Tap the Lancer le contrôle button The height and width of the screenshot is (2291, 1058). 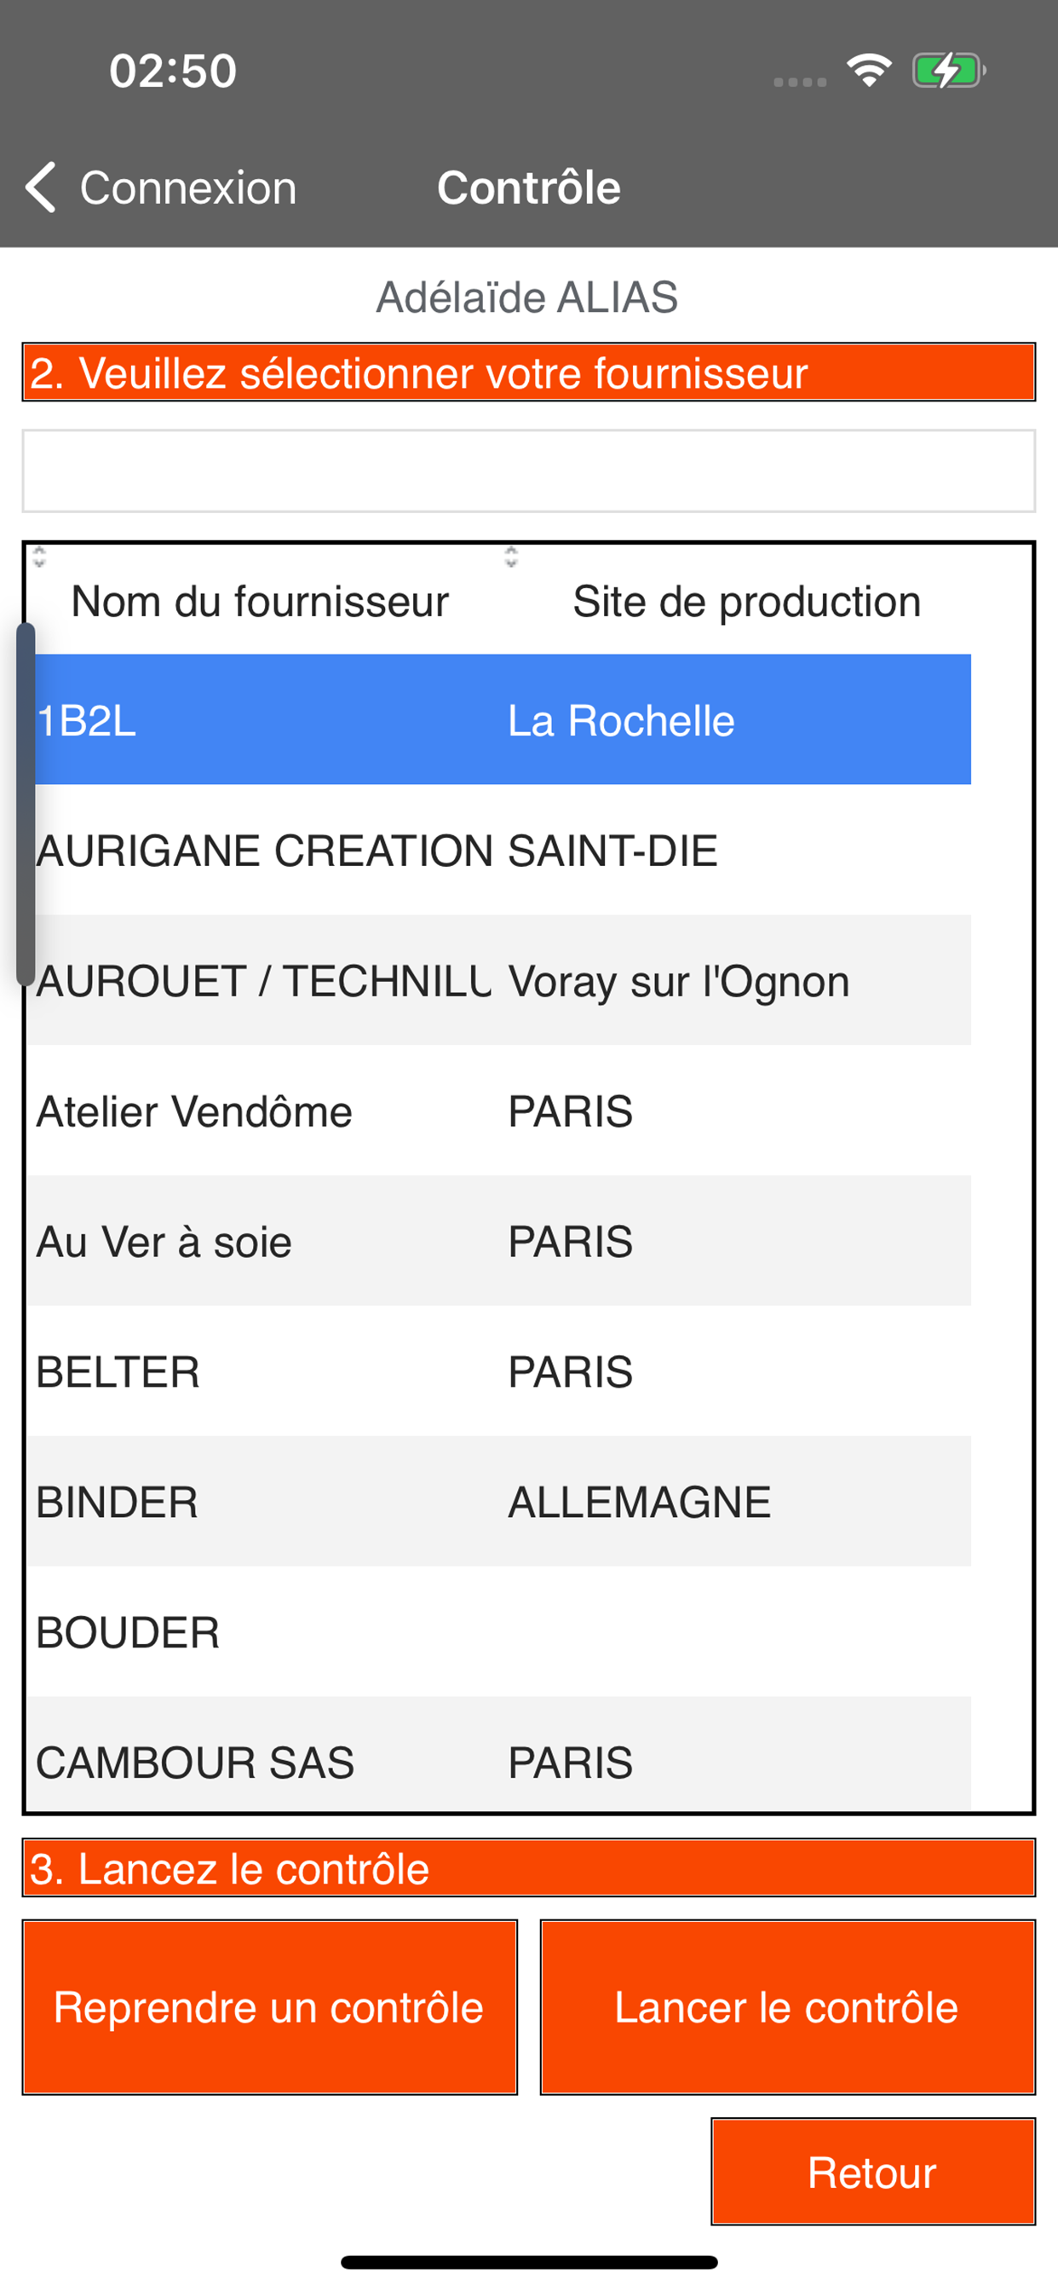[x=788, y=2007]
